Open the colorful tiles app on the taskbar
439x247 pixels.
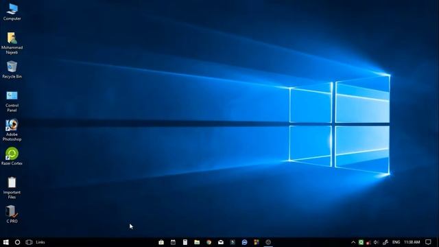(257, 242)
